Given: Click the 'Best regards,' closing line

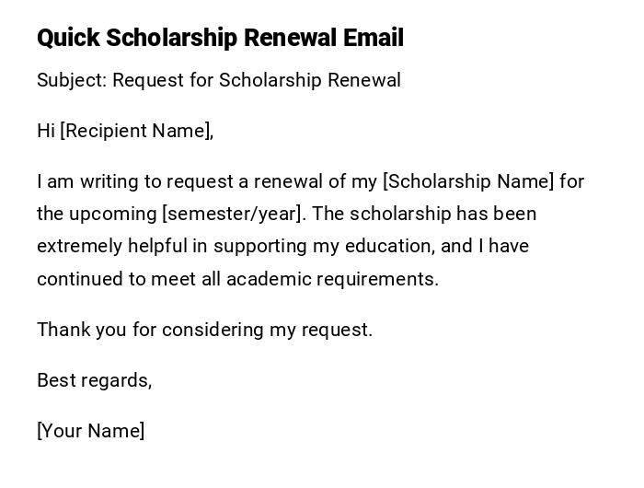Looking at the screenshot, I should [x=94, y=380].
